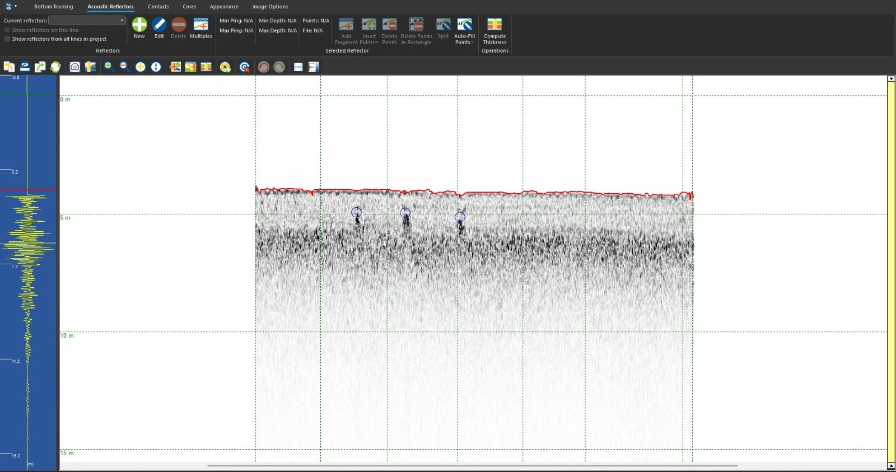The width and height of the screenshot is (896, 472).
Task: Click the first blue contact circle marker
Action: point(356,212)
